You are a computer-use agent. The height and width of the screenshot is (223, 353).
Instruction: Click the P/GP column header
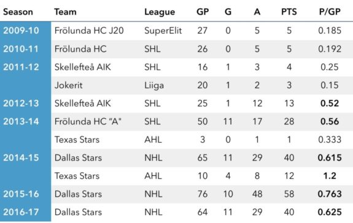point(330,12)
